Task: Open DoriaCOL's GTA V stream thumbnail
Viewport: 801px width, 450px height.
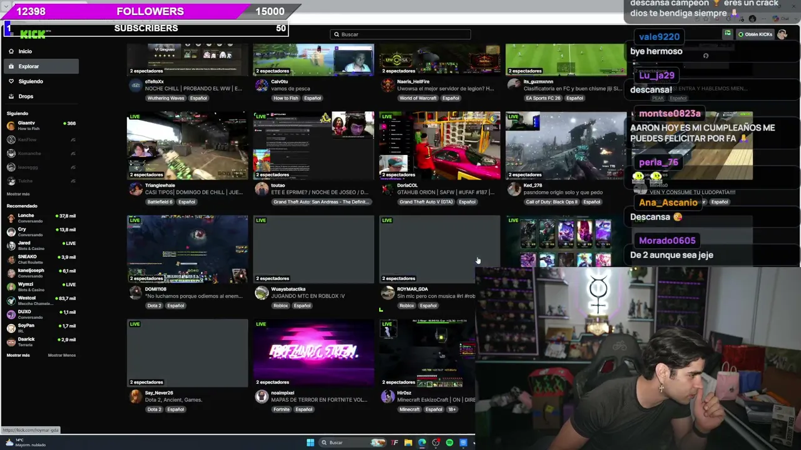Action: coord(440,146)
